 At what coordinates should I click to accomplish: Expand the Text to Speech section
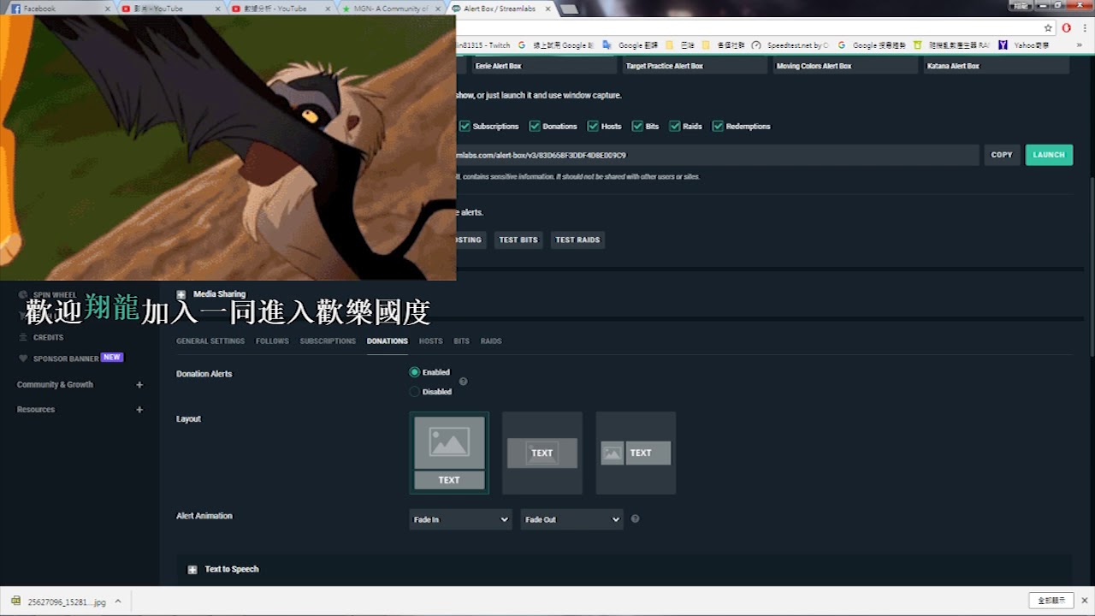[192, 570]
